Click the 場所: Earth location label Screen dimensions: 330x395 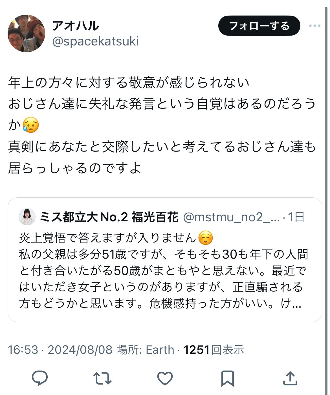[146, 350]
